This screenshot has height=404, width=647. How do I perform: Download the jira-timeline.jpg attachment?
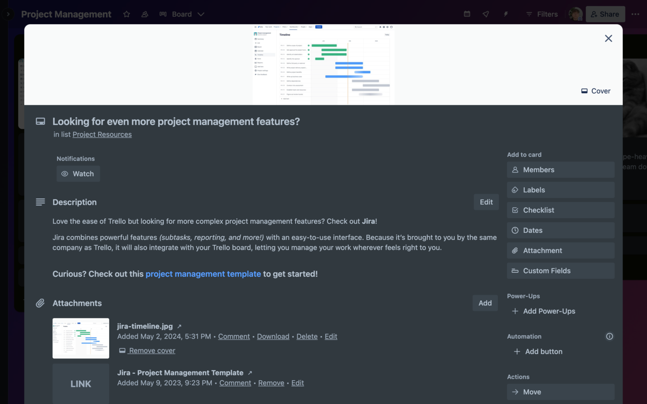pyautogui.click(x=273, y=336)
